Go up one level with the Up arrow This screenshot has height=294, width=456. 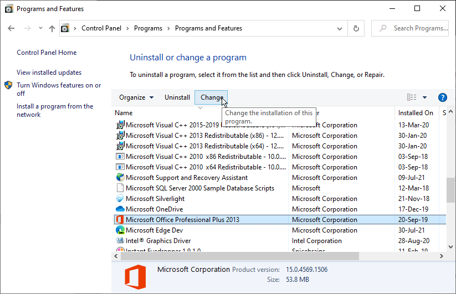point(52,28)
